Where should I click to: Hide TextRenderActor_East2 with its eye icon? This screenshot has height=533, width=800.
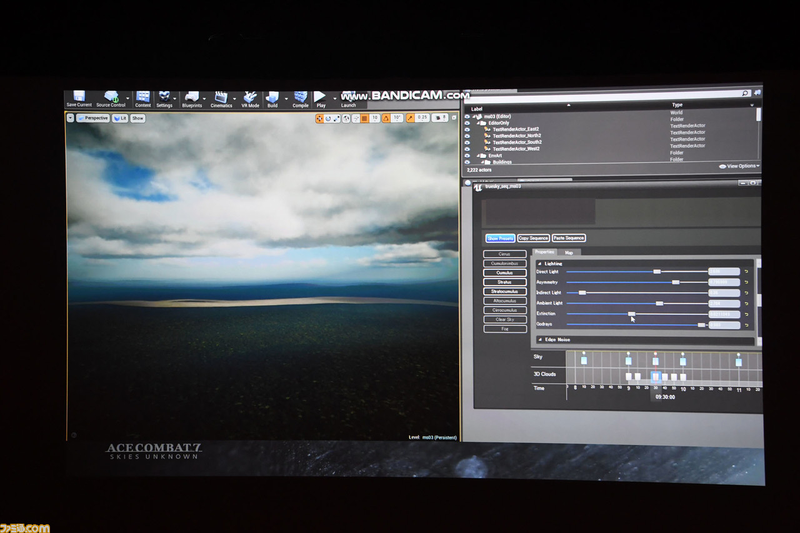pyautogui.click(x=467, y=129)
